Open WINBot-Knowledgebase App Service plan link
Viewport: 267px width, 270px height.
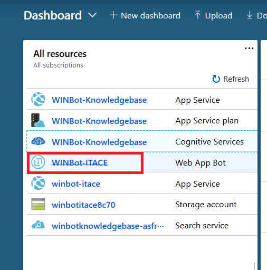coord(99,121)
